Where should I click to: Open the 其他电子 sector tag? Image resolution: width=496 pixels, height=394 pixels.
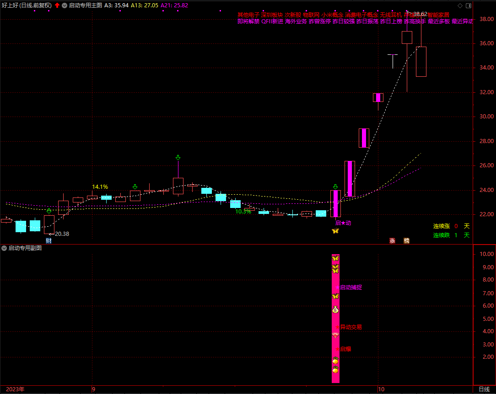(x=248, y=15)
